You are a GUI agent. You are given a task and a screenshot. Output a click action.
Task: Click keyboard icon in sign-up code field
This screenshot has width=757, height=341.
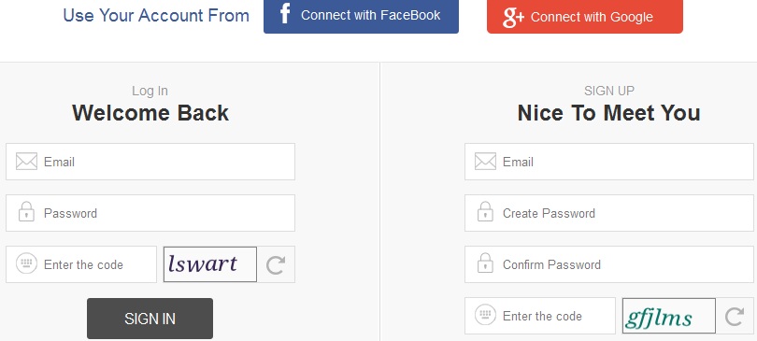pos(485,315)
